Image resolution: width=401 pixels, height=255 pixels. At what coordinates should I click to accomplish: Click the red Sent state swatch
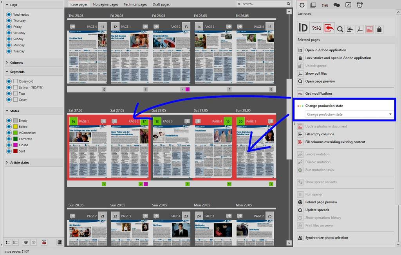[15, 151]
